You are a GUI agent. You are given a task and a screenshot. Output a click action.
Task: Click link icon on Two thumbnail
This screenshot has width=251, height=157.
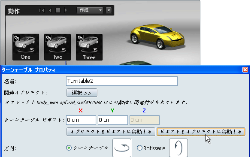tap(48, 38)
